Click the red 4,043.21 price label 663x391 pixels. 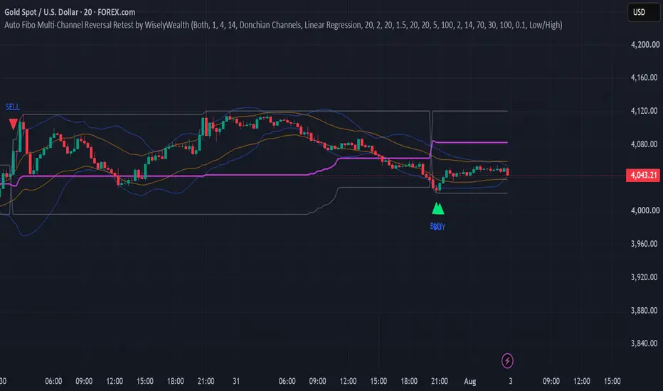tap(642, 175)
